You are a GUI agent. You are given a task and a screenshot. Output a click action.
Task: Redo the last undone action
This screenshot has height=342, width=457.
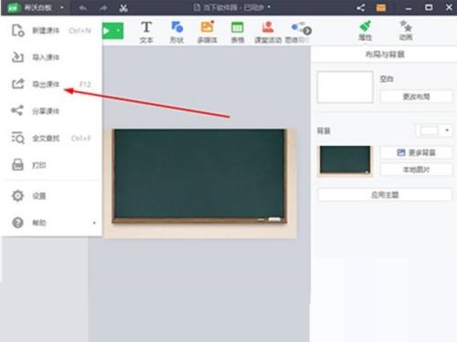click(103, 8)
